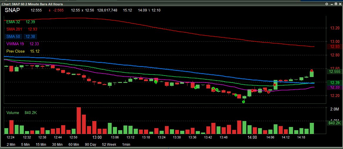The image size is (343, 149).
Task: Switch to the 60 Min timeframe
Action: click(73, 144)
